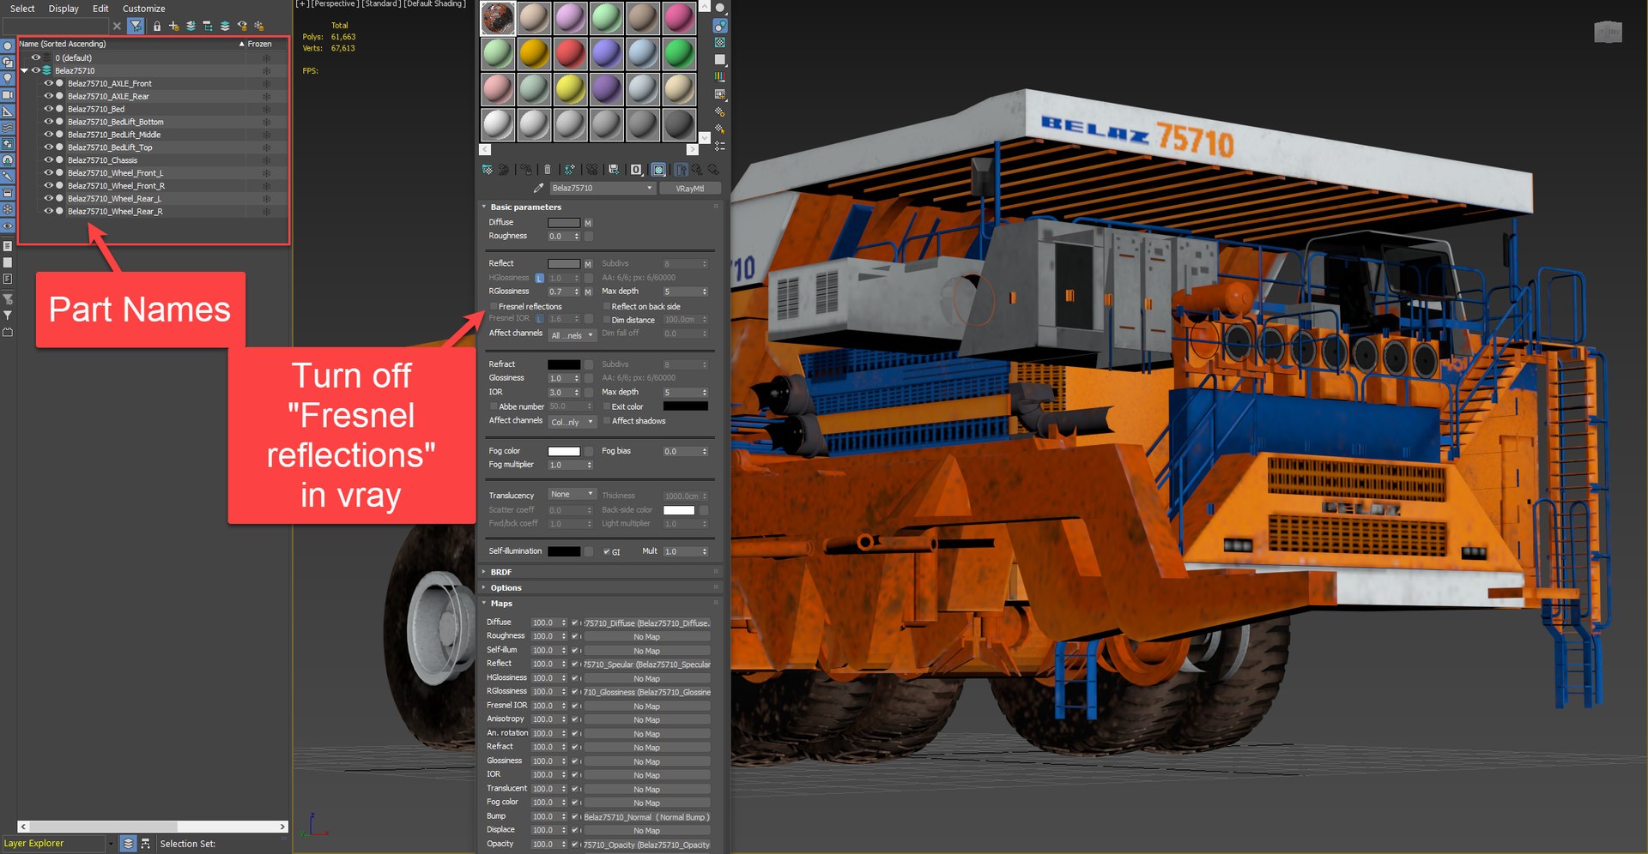Enable Fresnel reflections checkbox
The height and width of the screenshot is (854, 1648).
pyautogui.click(x=494, y=306)
